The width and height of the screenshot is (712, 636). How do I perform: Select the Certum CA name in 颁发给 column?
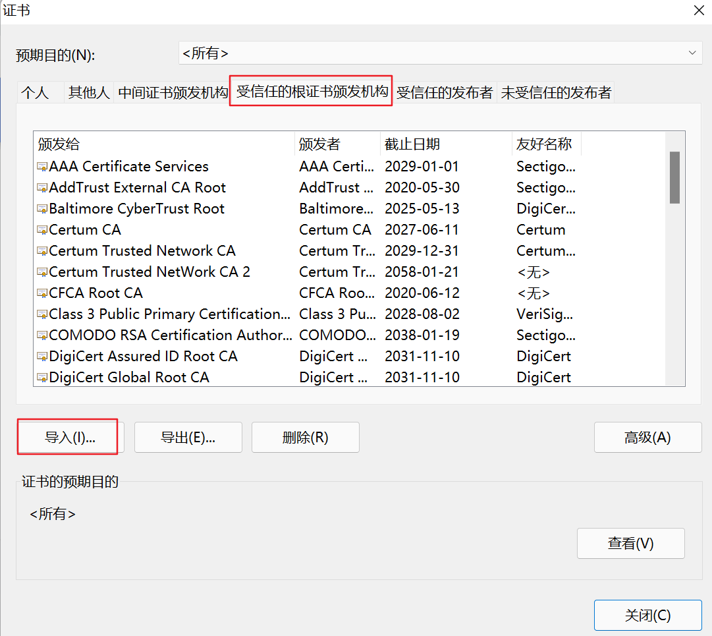[85, 230]
